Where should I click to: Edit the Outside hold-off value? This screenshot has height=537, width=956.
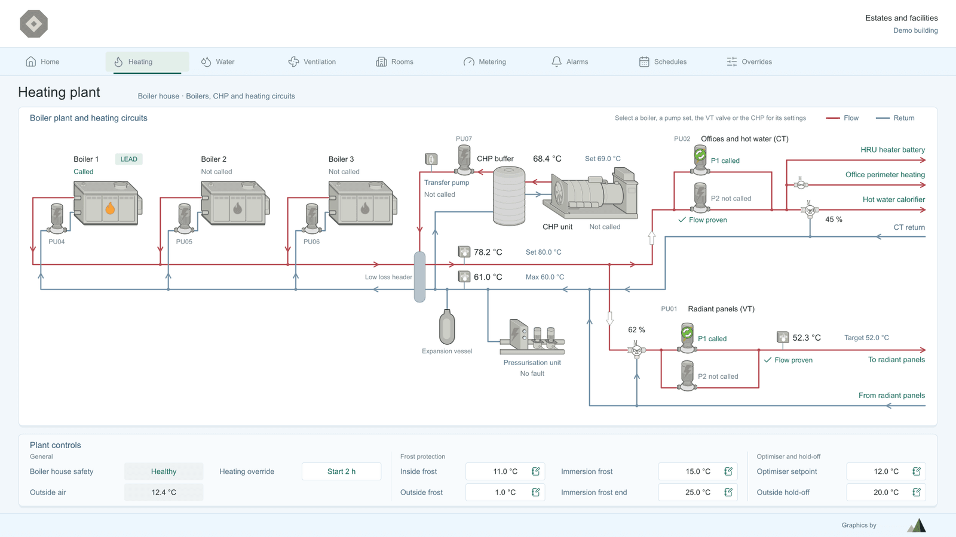click(x=917, y=492)
